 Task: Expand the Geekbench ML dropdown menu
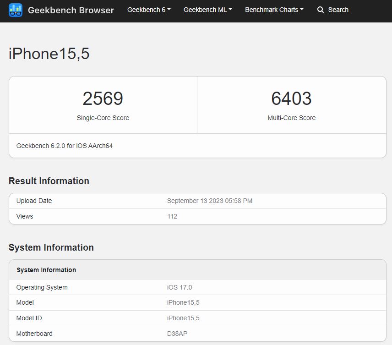click(207, 10)
